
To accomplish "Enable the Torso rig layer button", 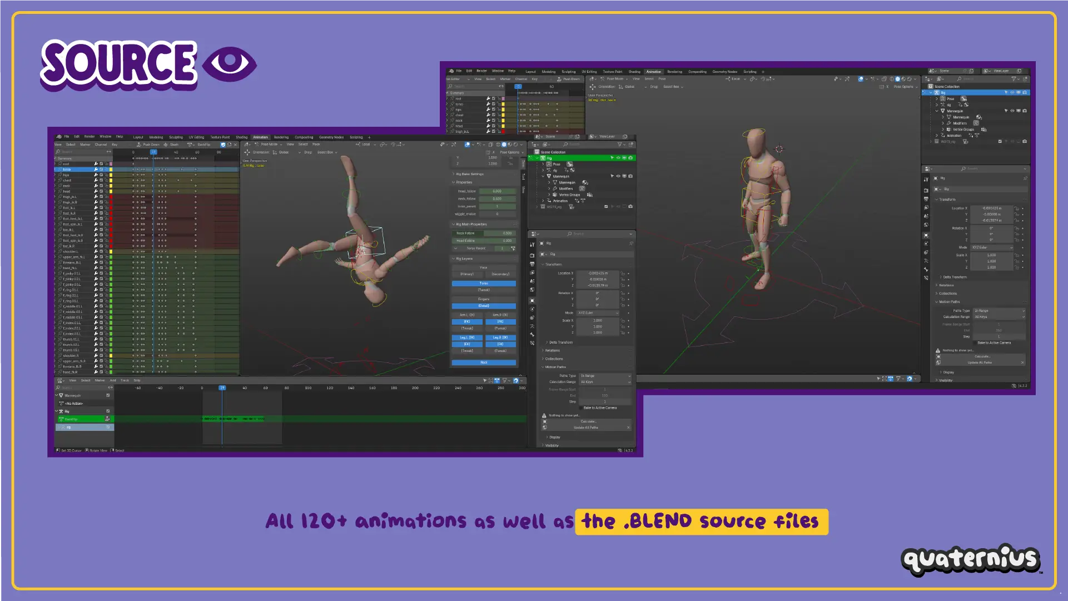I will pyautogui.click(x=484, y=284).
